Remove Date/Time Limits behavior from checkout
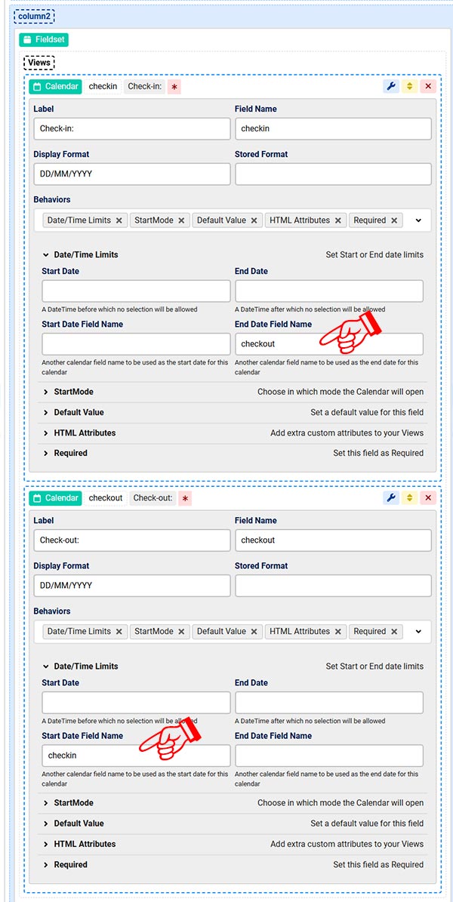 pyautogui.click(x=119, y=632)
